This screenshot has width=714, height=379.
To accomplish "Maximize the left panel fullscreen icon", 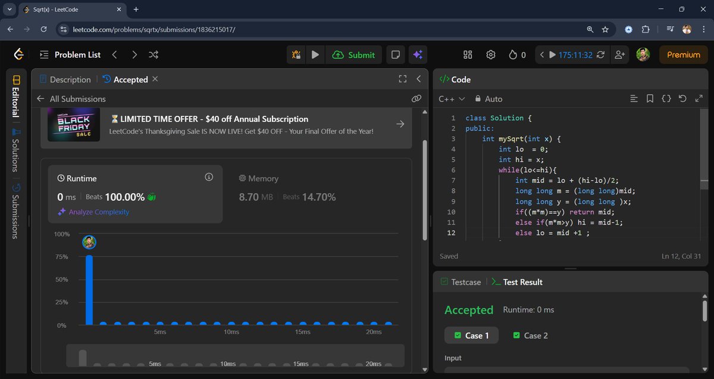I will 403,79.
